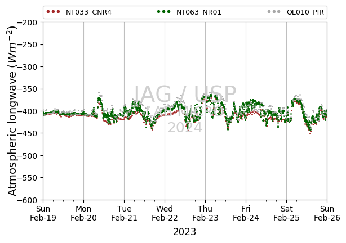Screen dimensions: 346x243
Task: Click the Sat Feb-25 axis label
Action: [x=286, y=213]
